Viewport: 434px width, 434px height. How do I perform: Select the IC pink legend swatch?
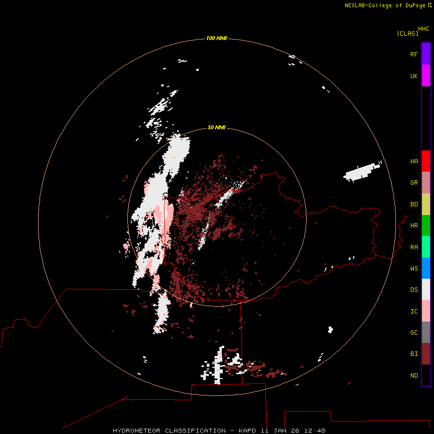pyautogui.click(x=426, y=311)
